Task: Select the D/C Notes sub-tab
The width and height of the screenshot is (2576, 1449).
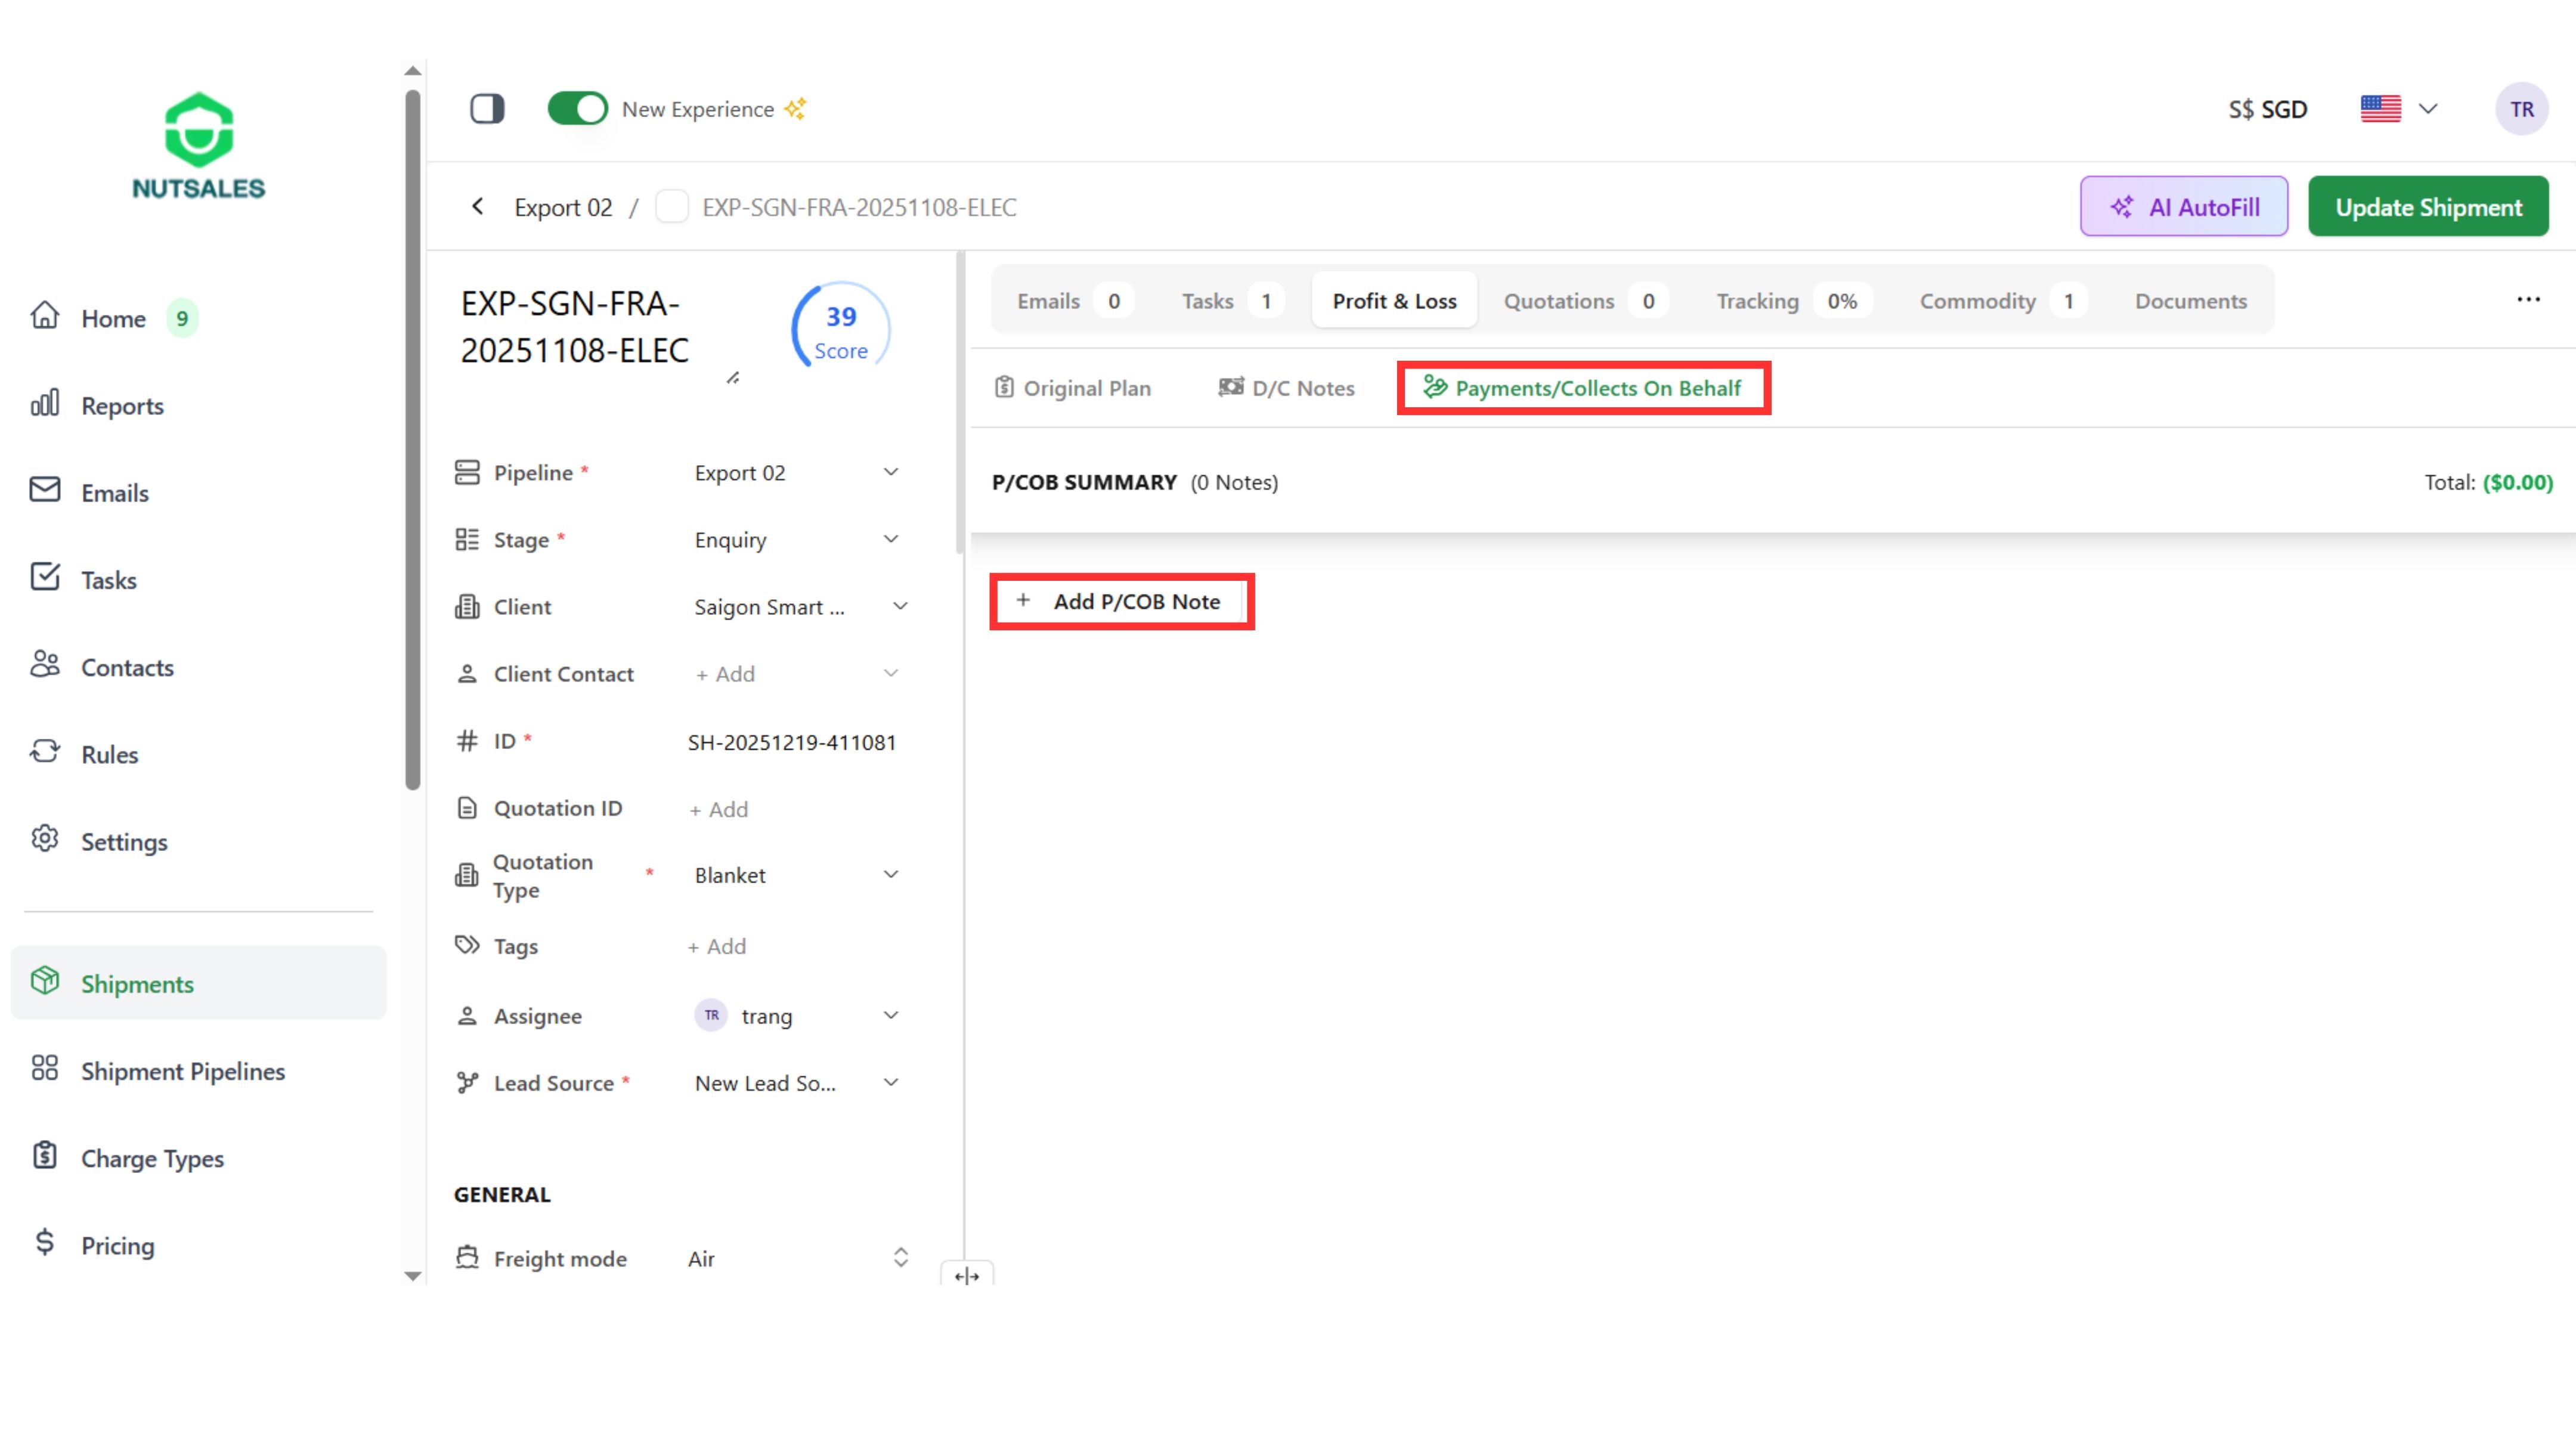Action: coord(1287,388)
